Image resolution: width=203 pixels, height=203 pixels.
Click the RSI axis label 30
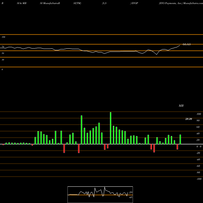(3, 60)
